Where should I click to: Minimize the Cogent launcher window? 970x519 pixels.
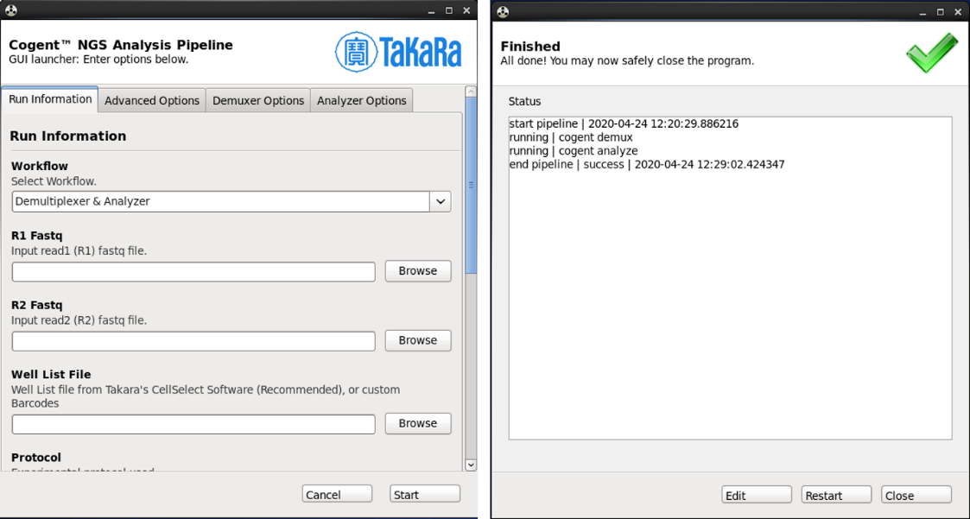[431, 10]
